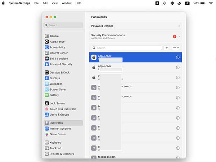Show info for first .com.cn entry
Screen dimensions: 216x162
[178, 87]
